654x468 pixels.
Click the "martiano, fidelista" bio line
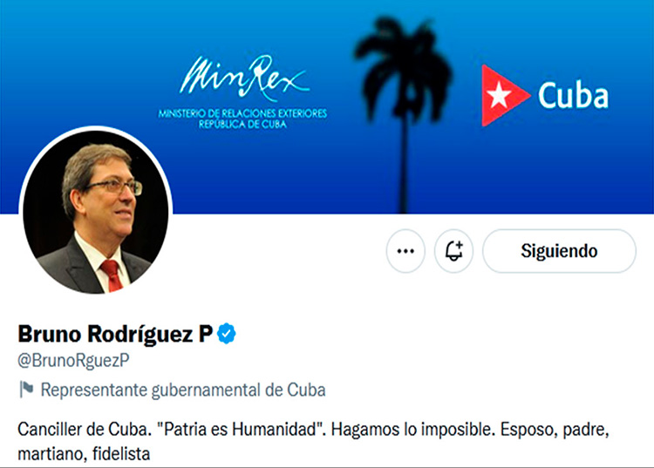pos(84,453)
